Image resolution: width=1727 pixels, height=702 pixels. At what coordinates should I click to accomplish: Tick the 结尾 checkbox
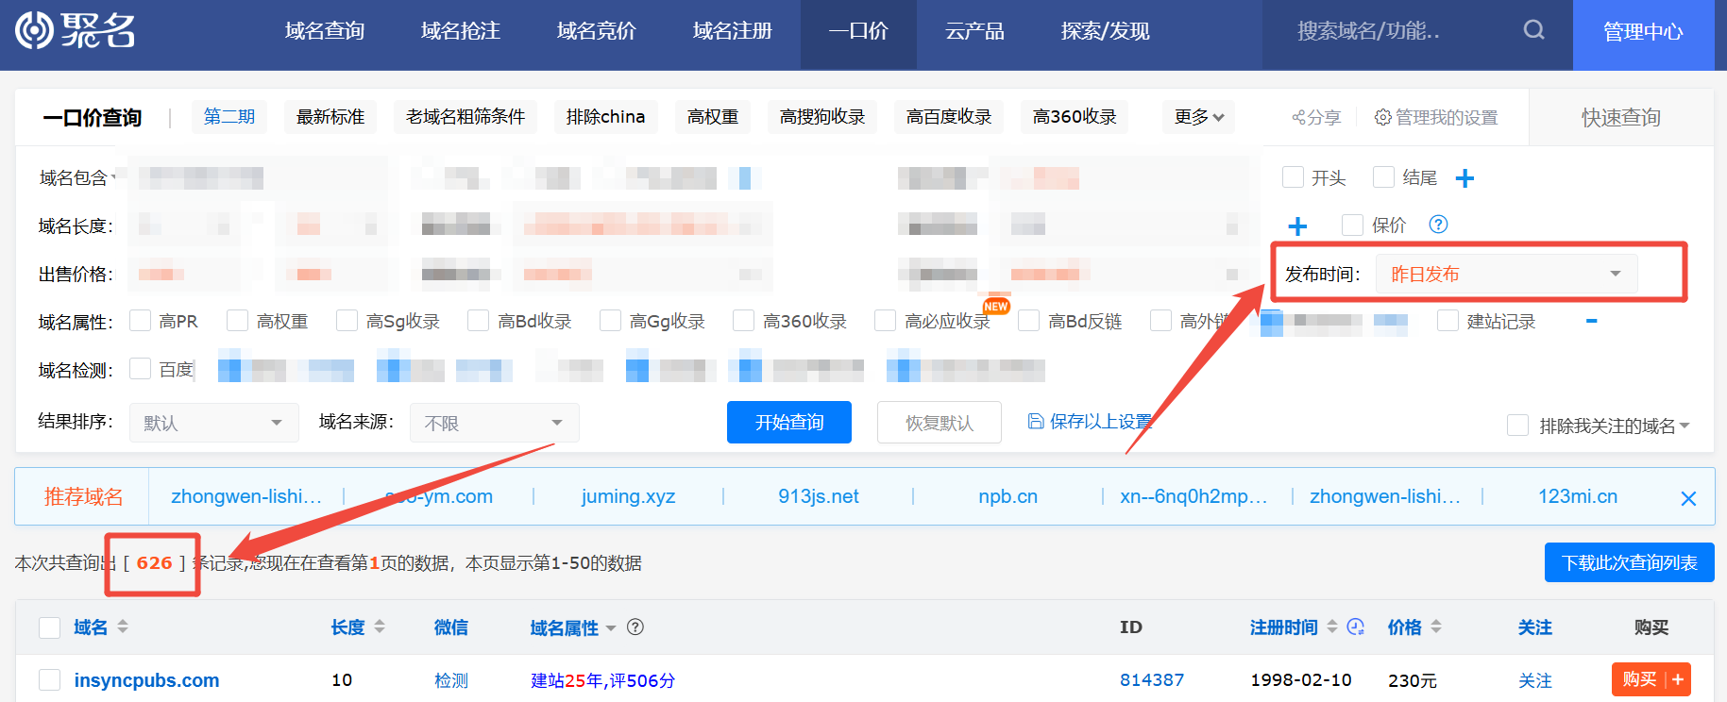point(1383,176)
